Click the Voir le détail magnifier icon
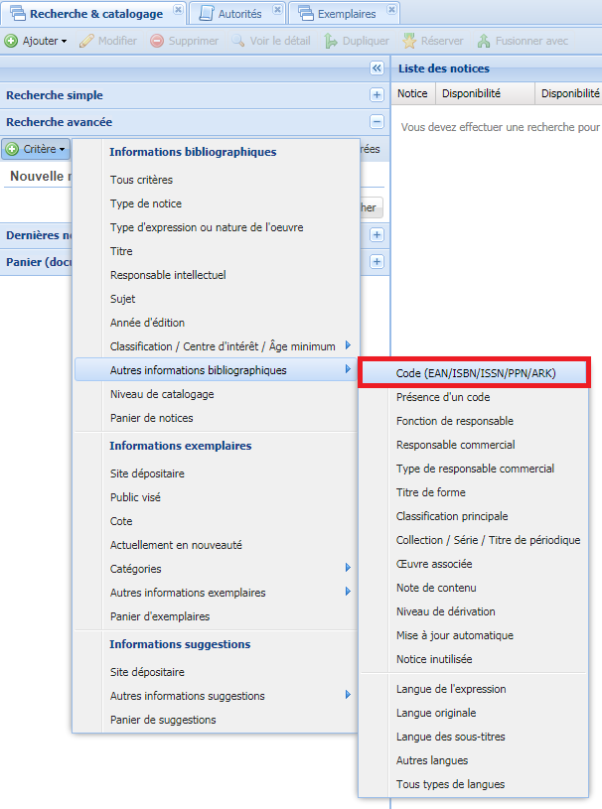 [238, 41]
